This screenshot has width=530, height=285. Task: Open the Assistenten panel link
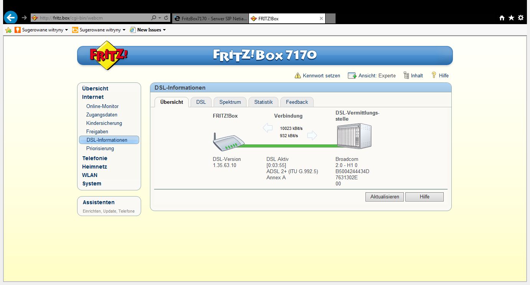99,202
